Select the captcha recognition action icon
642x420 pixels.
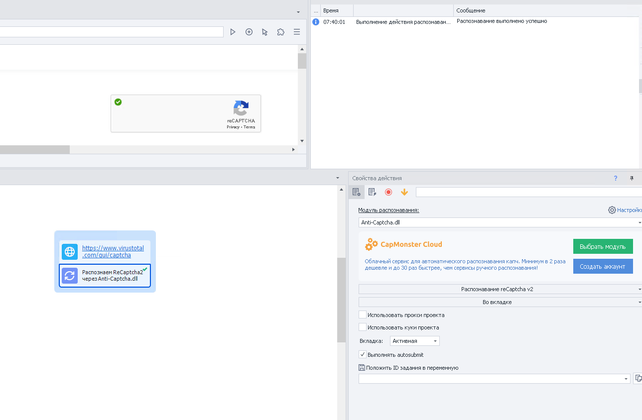70,275
